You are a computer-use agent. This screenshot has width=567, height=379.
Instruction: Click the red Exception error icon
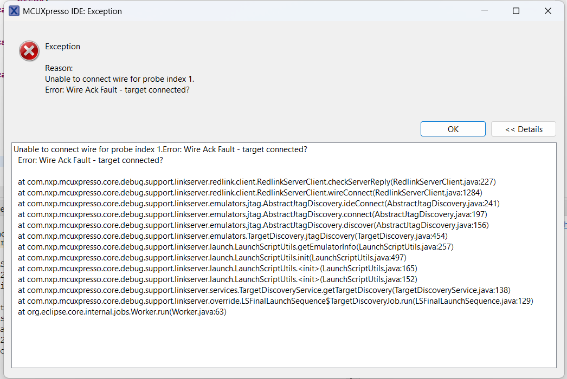pyautogui.click(x=29, y=51)
